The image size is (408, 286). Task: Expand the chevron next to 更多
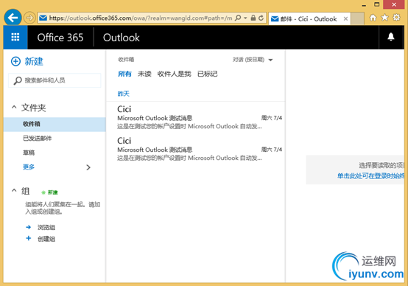coord(88,167)
